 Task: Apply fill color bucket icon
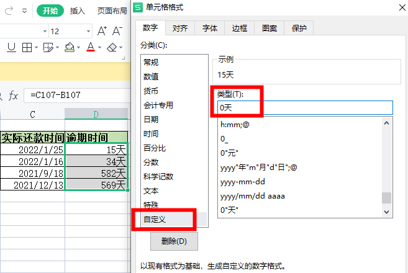coord(69,47)
